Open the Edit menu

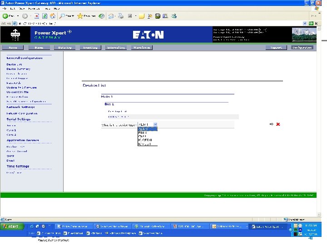tap(13, 9)
